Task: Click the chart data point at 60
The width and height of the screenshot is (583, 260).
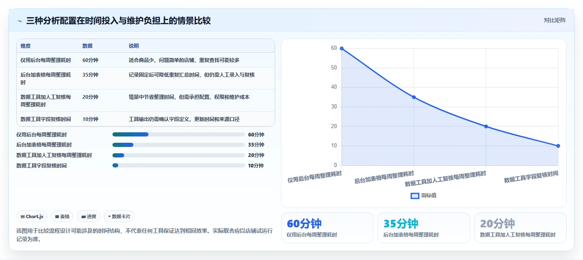Action: [342, 49]
